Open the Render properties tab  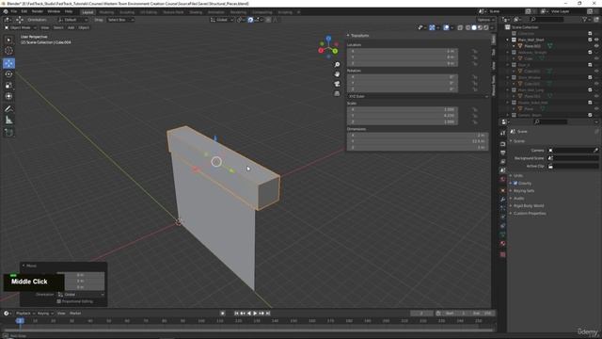coord(503,144)
